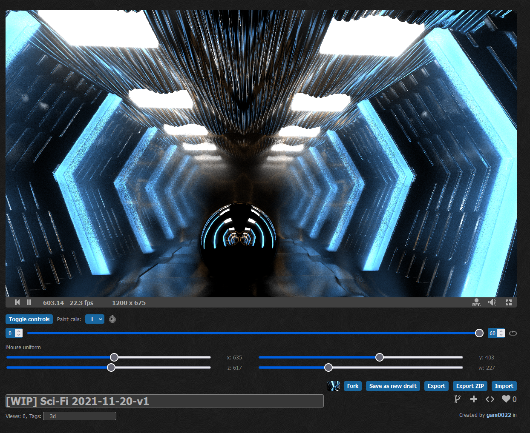Like the shader with heart icon

click(506, 399)
